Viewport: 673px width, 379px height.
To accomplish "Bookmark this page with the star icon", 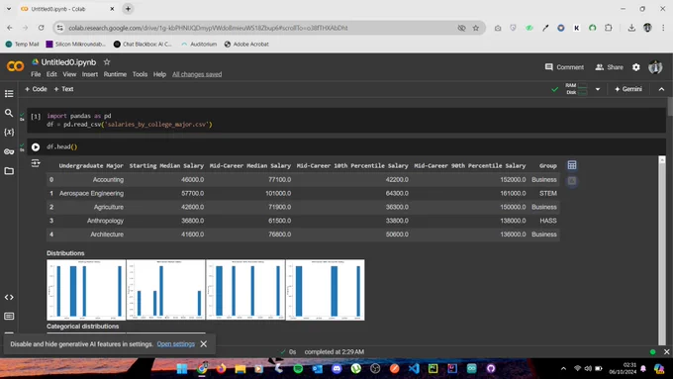I will point(476,28).
